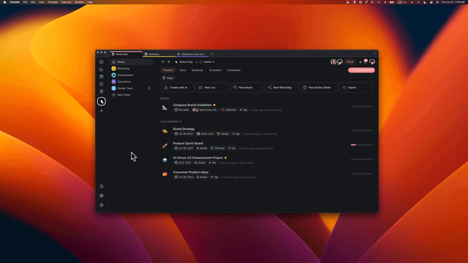Set Due Date on Company Brand Guidelines

182,110
